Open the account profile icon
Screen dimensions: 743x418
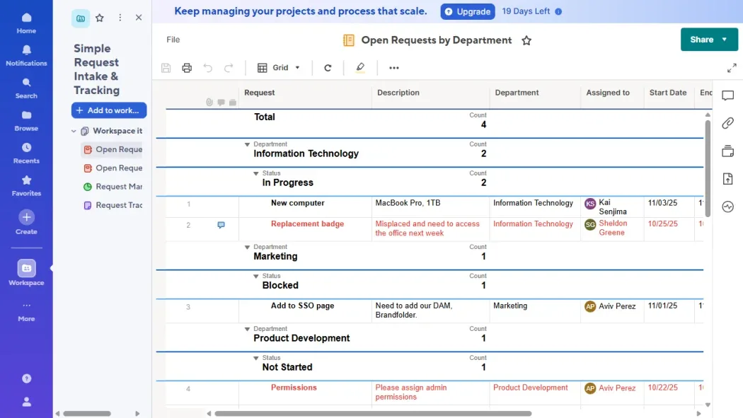[27, 402]
